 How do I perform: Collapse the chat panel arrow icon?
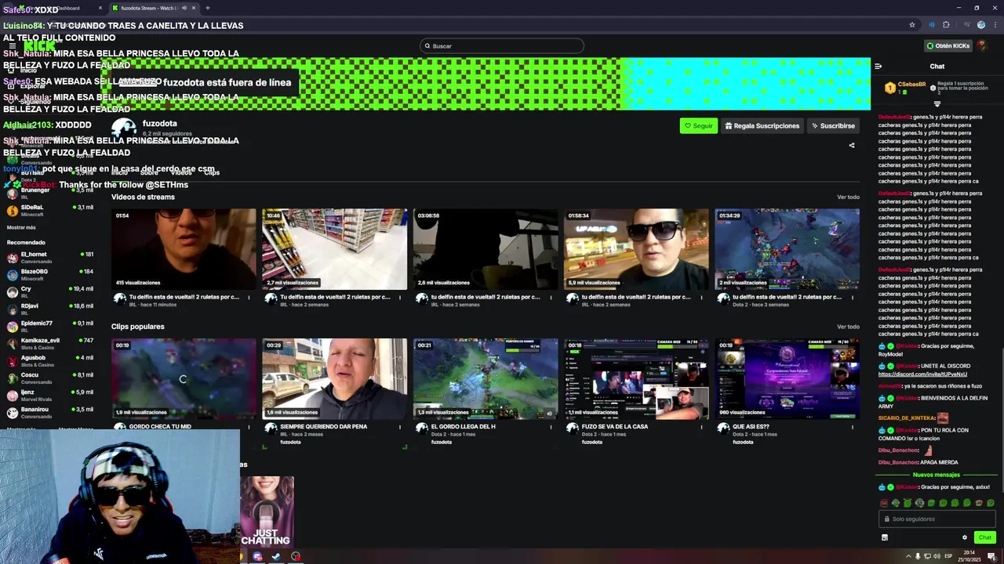pos(878,67)
